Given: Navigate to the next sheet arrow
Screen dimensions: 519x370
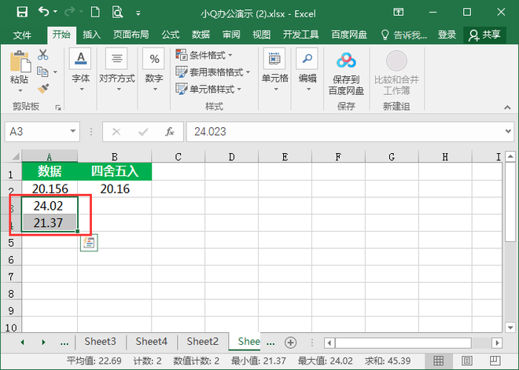Looking at the screenshot, I should click(44, 343).
